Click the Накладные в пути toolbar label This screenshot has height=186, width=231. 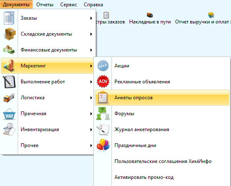pyautogui.click(x=150, y=22)
